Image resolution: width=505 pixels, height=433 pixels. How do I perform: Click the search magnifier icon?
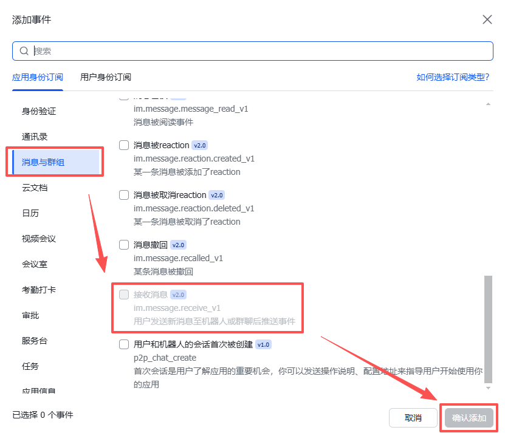(x=24, y=51)
